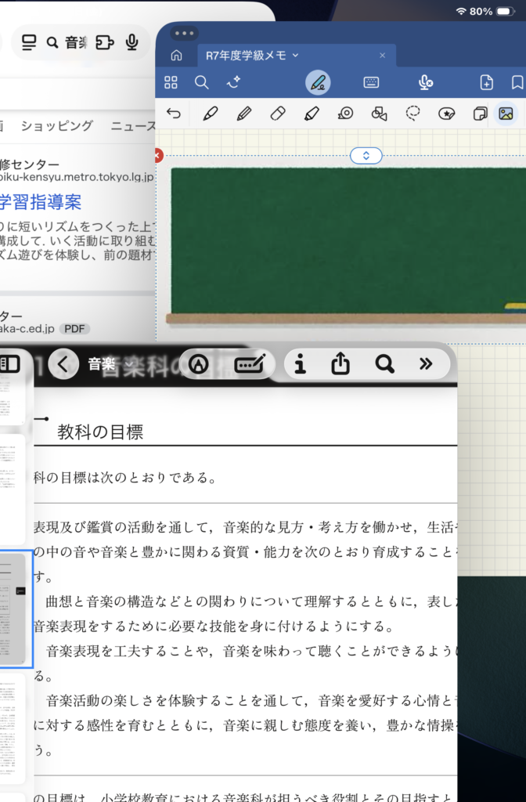526x802 pixels.
Task: Select the fountain pen tool in toolbar
Action: [x=210, y=114]
